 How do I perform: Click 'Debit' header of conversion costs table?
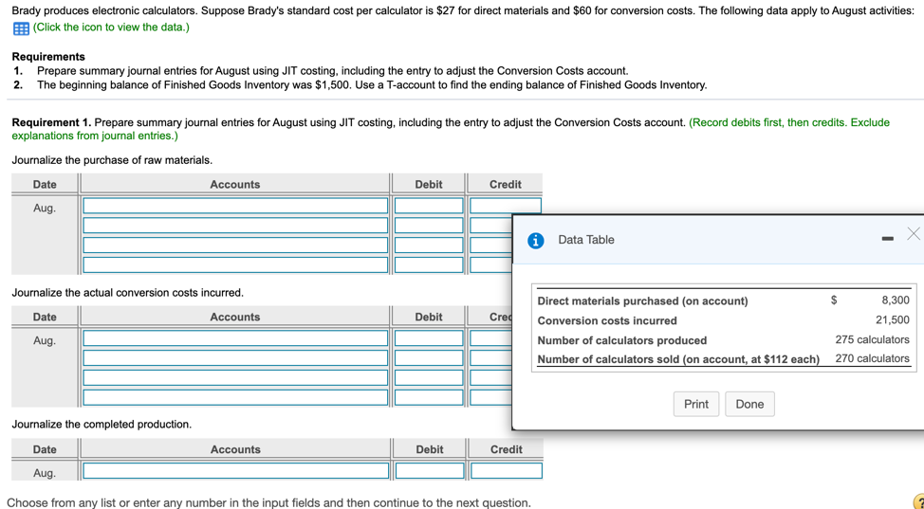tap(429, 317)
